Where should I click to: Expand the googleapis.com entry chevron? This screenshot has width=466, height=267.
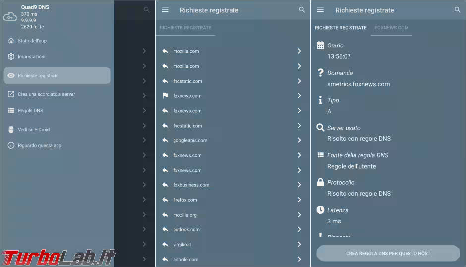pos(299,140)
